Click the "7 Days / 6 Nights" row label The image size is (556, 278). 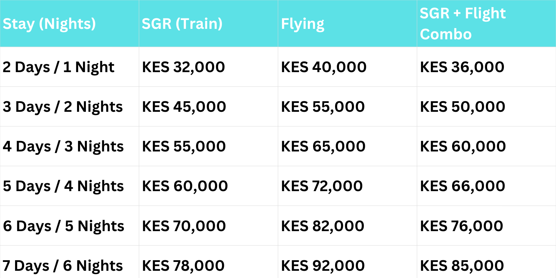pos(63,266)
